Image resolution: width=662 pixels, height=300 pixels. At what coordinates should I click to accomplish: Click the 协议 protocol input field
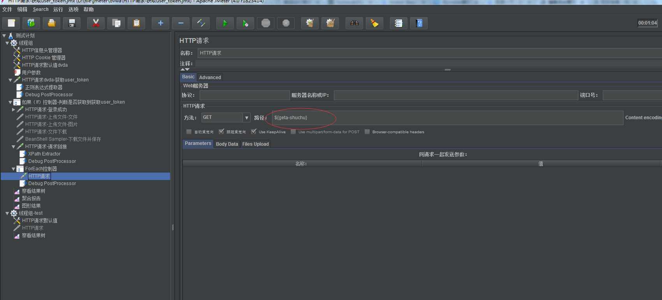[x=244, y=95]
